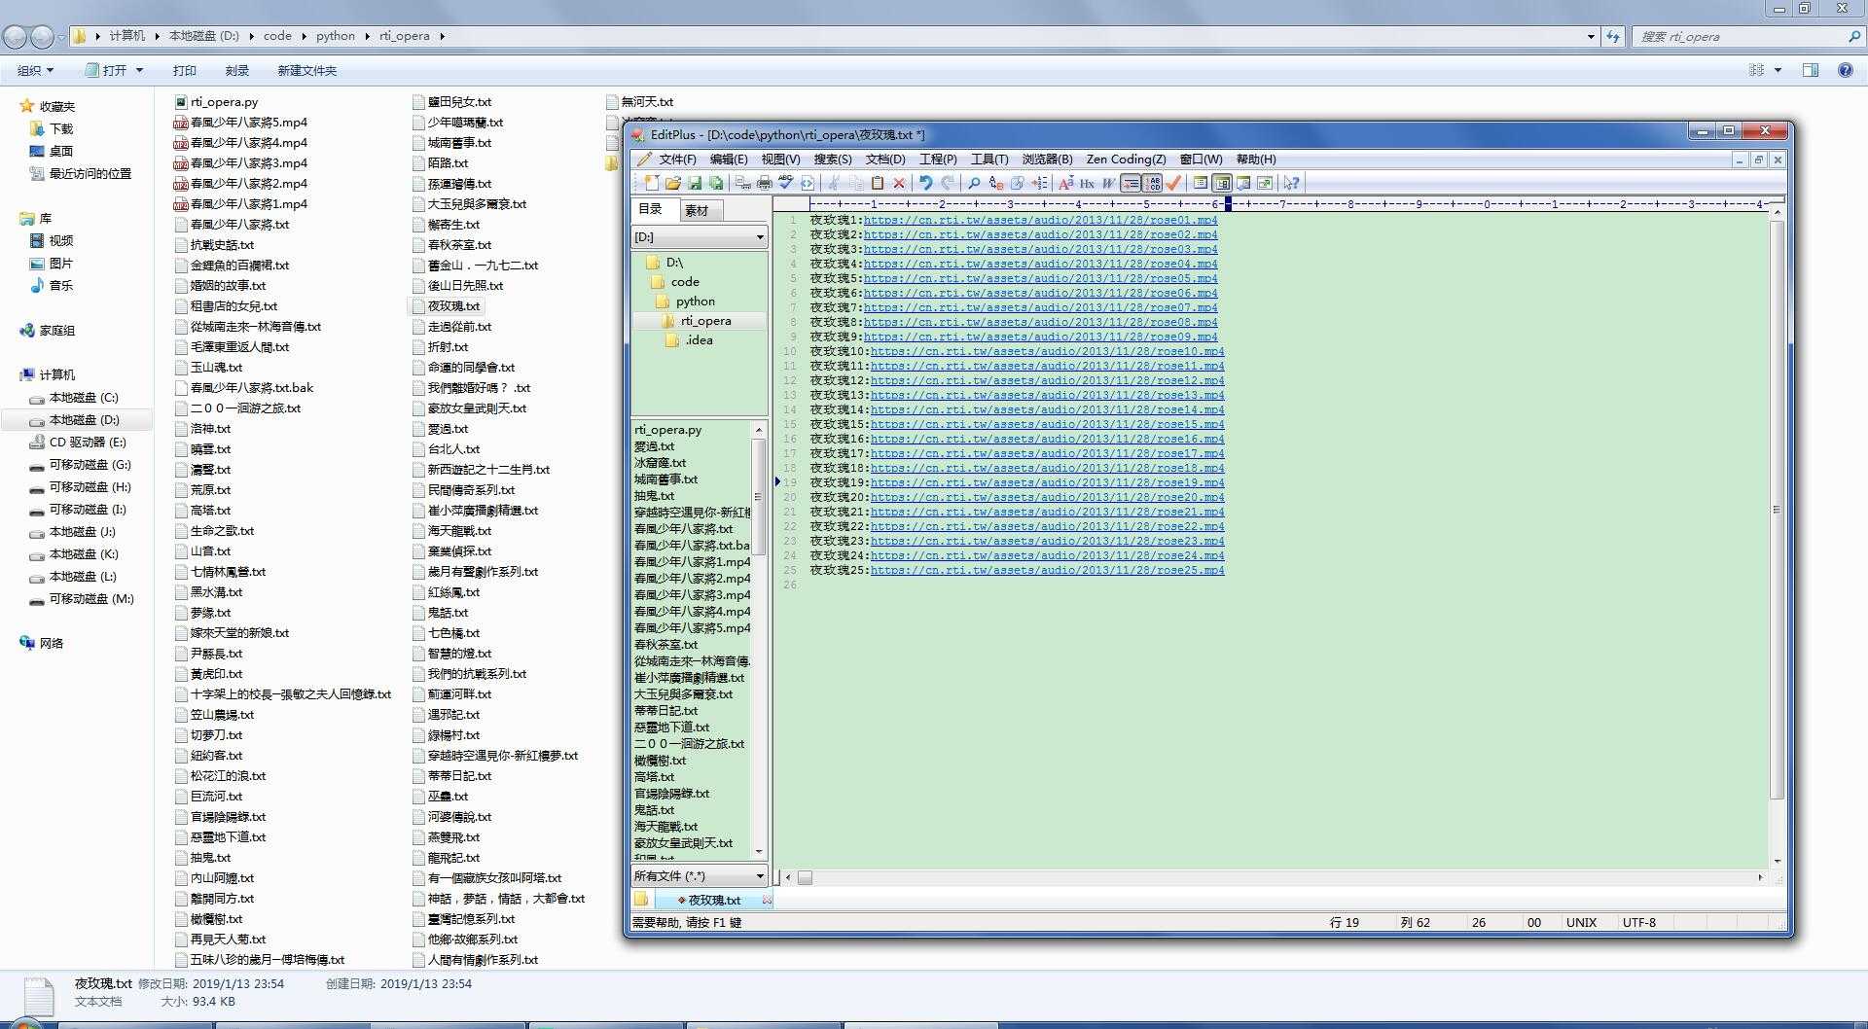1868x1029 pixels.
Task: Click the rose25.mp4 link on line 25
Action: click(x=1047, y=570)
